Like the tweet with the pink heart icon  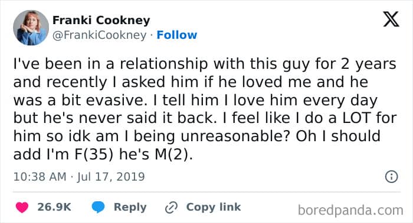point(22,207)
